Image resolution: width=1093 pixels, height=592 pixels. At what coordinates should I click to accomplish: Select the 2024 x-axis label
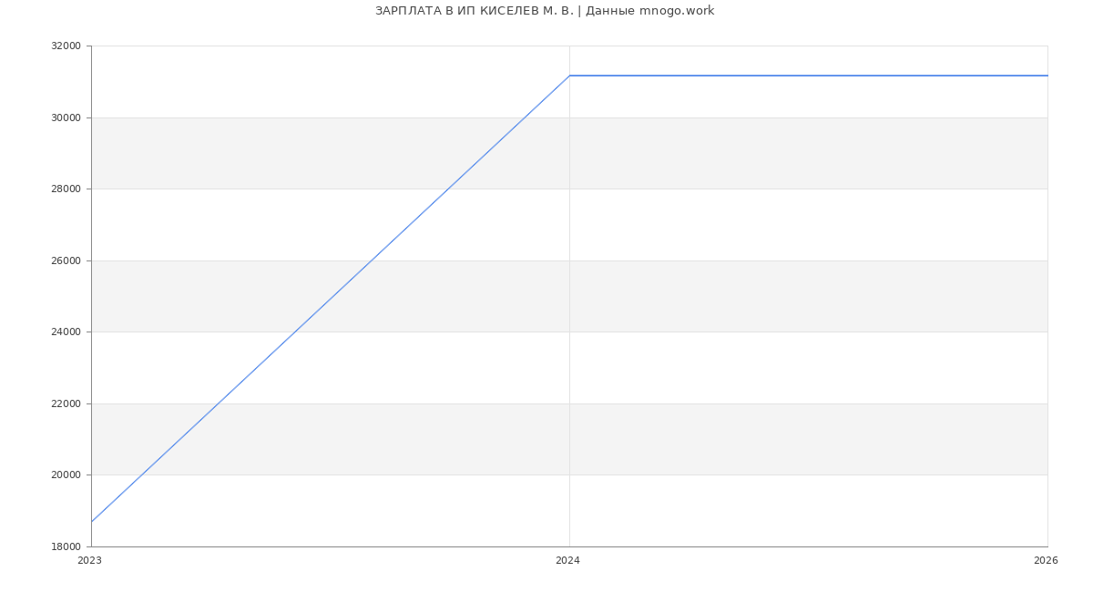[x=567, y=561]
